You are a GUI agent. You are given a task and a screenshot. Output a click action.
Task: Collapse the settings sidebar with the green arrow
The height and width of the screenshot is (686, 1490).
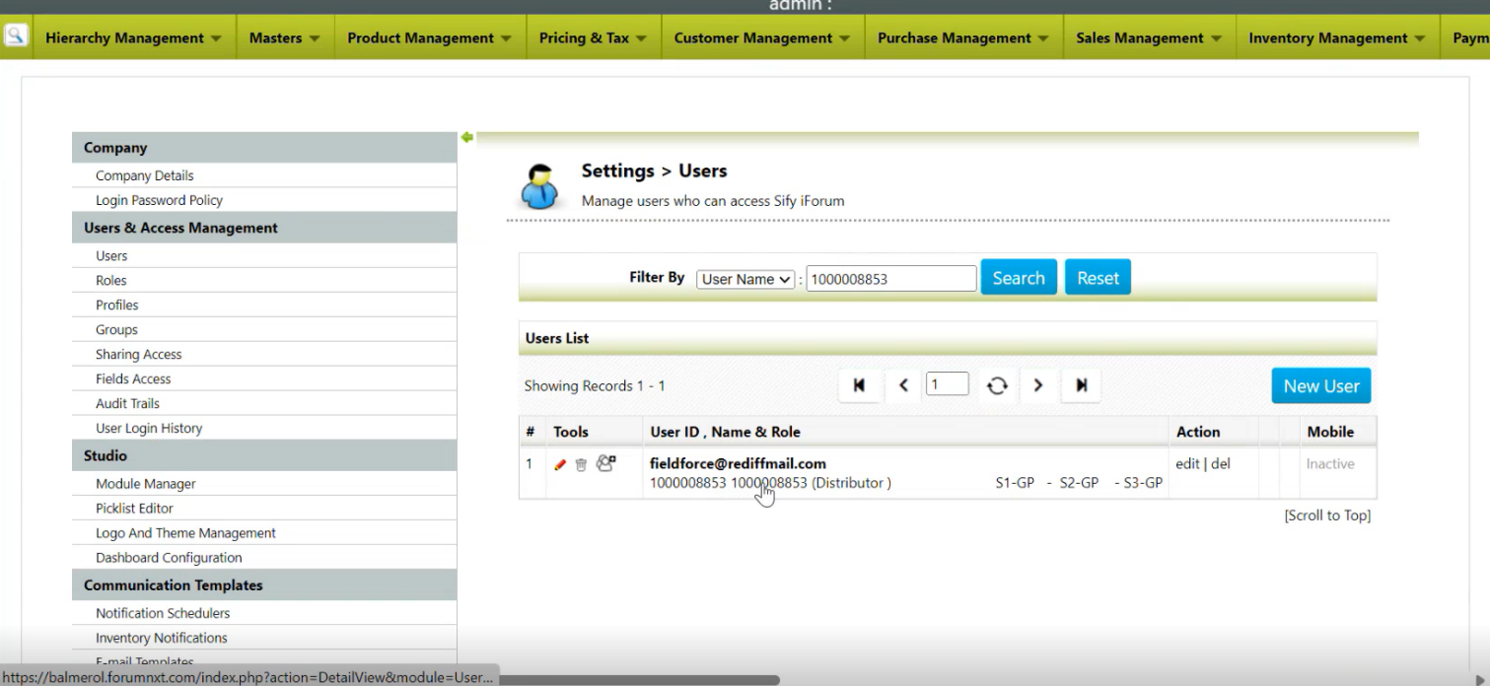click(467, 137)
